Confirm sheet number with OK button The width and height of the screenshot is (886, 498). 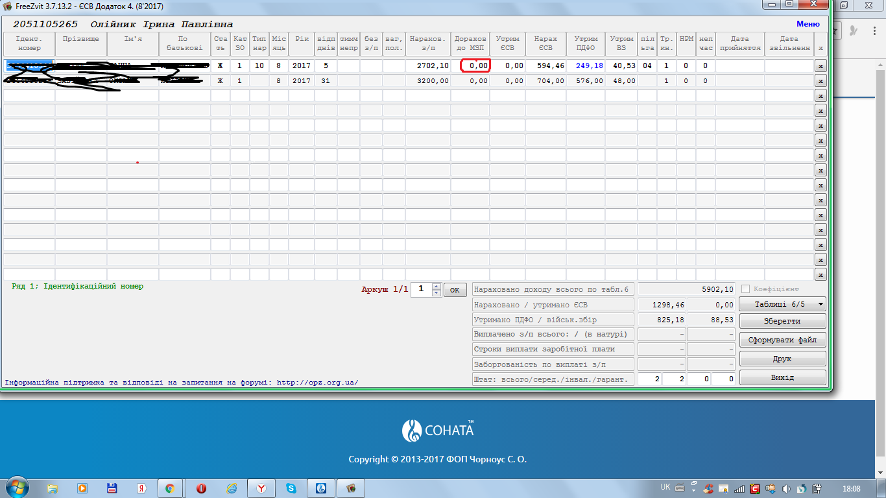click(x=455, y=290)
